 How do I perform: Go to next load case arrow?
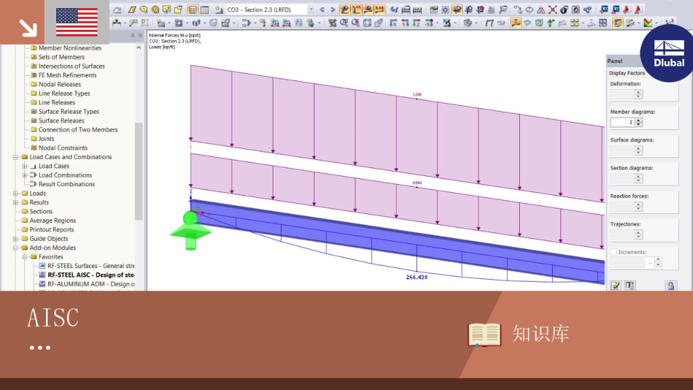(333, 9)
